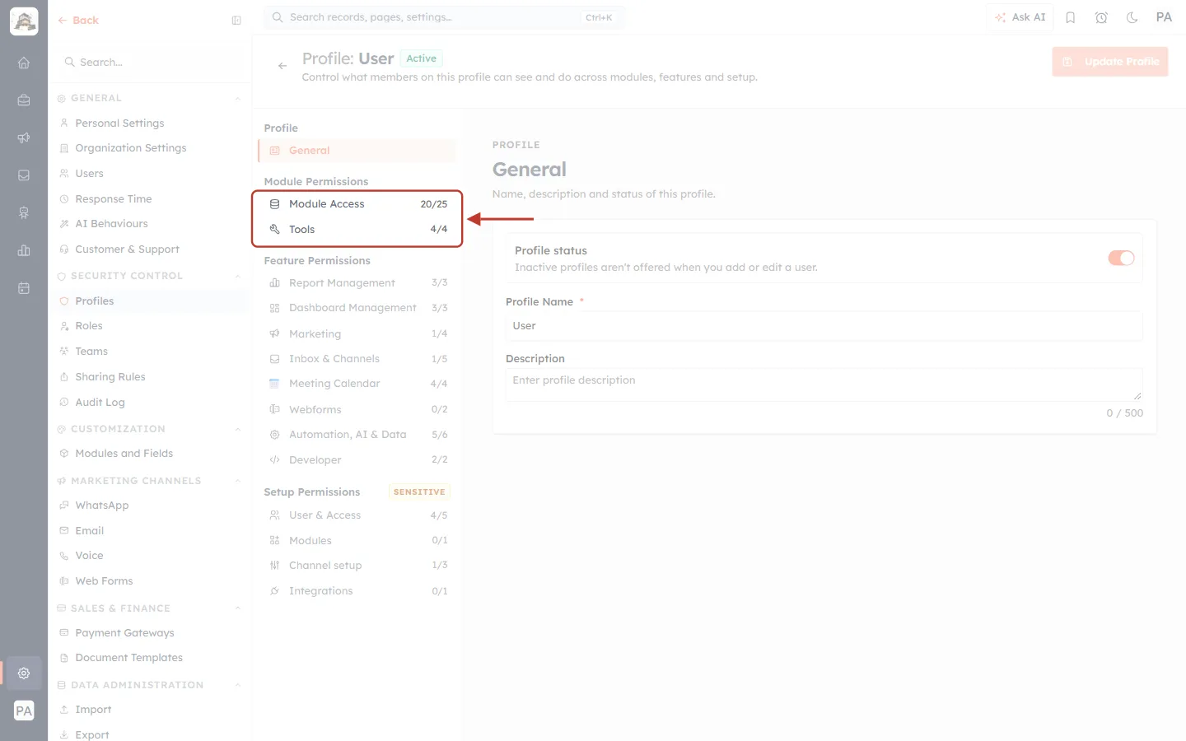Collapse the Marketing Channels section
The image size is (1186, 741).
(237, 482)
